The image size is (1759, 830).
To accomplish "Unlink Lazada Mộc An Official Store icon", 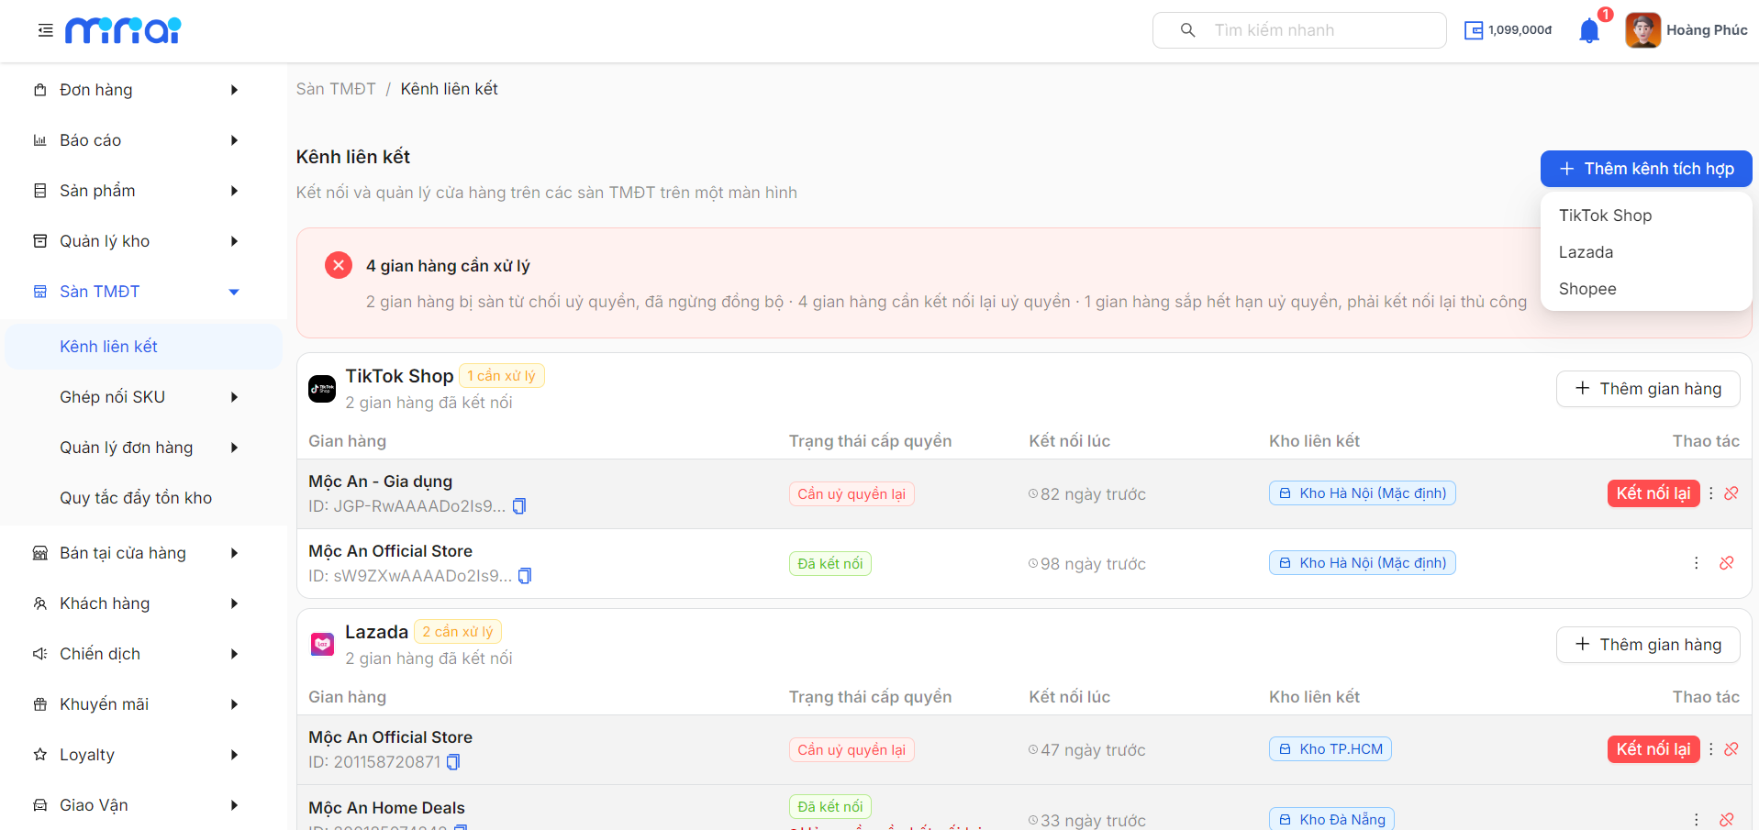I will pos(1731,749).
